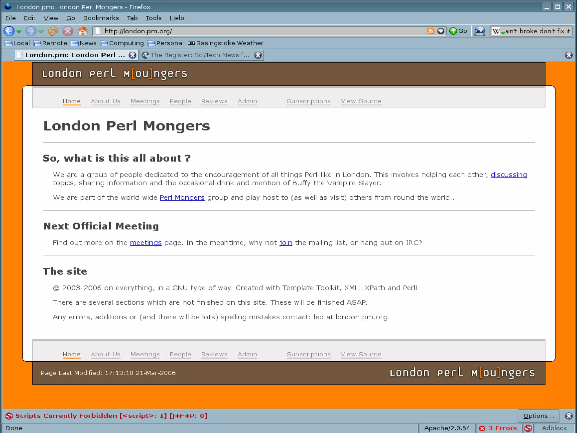Close the NoScript notification bar
The height and width of the screenshot is (433, 577).
pos(569,416)
